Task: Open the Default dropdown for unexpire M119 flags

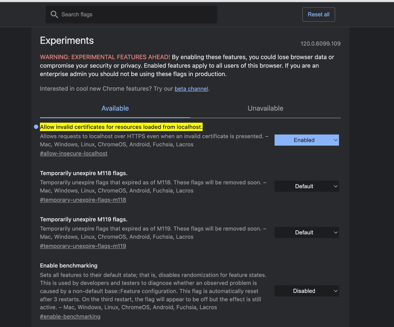Action: point(306,232)
